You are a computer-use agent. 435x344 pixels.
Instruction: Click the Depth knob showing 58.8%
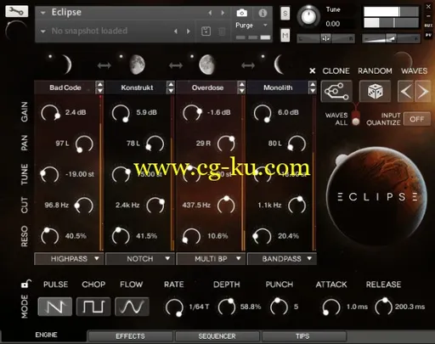(227, 307)
